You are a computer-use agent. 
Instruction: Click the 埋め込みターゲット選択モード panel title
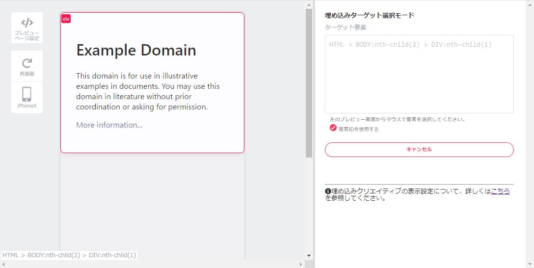tap(370, 15)
